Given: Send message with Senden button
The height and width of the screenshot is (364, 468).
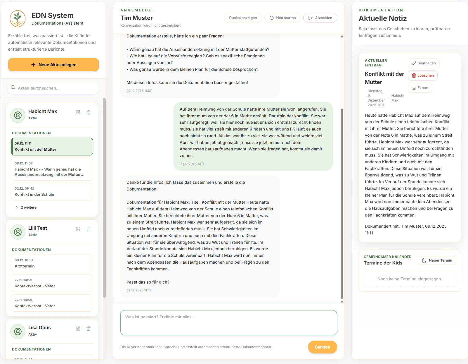Looking at the screenshot, I should pyautogui.click(x=322, y=347).
